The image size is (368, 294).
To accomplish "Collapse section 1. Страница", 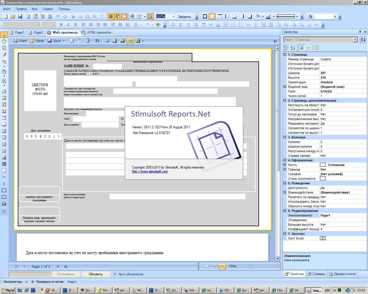I will click(x=285, y=55).
